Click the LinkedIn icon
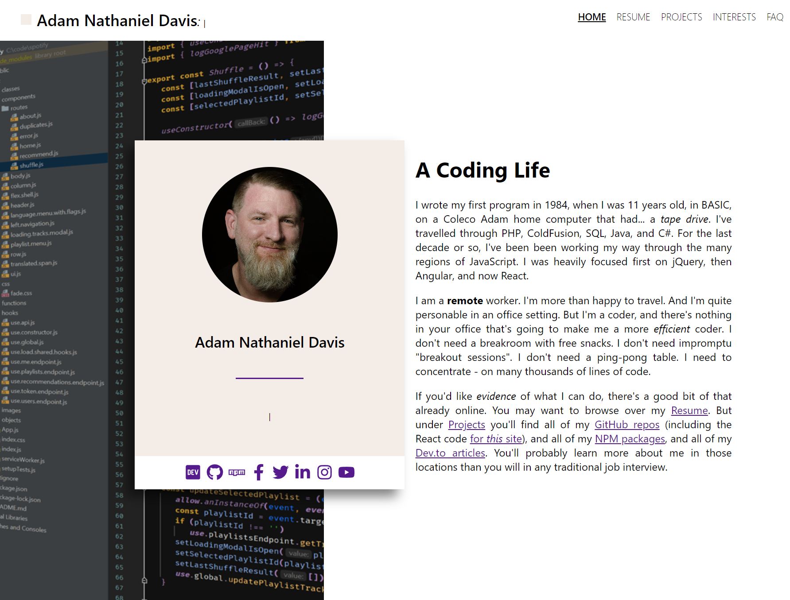The width and height of the screenshot is (790, 600). click(x=303, y=472)
